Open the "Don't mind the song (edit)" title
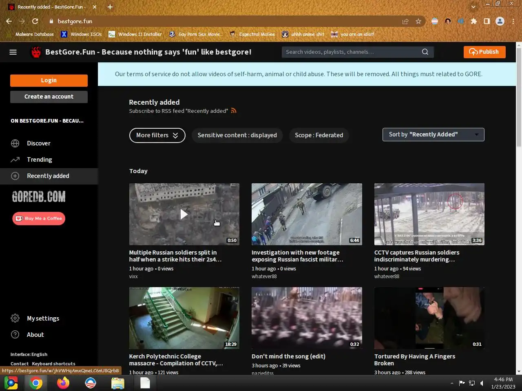The height and width of the screenshot is (391, 522). click(x=288, y=356)
